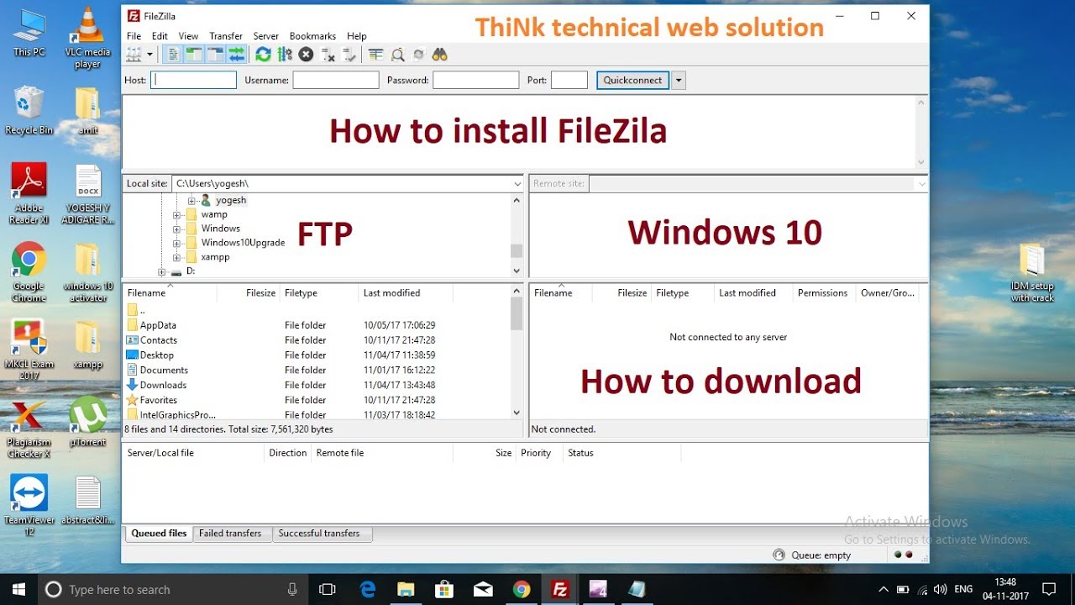Expand the D: drive tree node

[162, 271]
